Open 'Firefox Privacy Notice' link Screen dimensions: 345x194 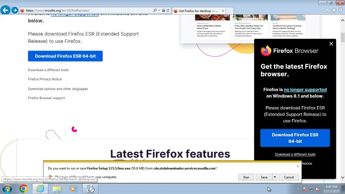coord(45,79)
